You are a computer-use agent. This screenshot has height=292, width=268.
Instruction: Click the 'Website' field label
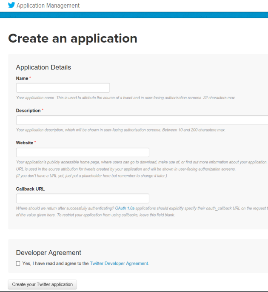tap(24, 143)
